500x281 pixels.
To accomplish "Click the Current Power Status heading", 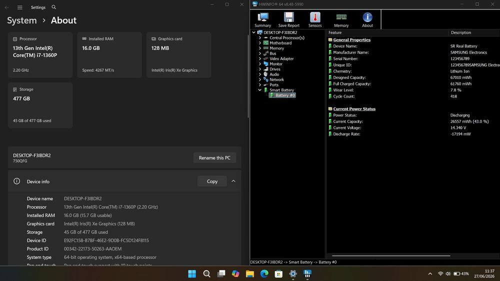I will [354, 109].
